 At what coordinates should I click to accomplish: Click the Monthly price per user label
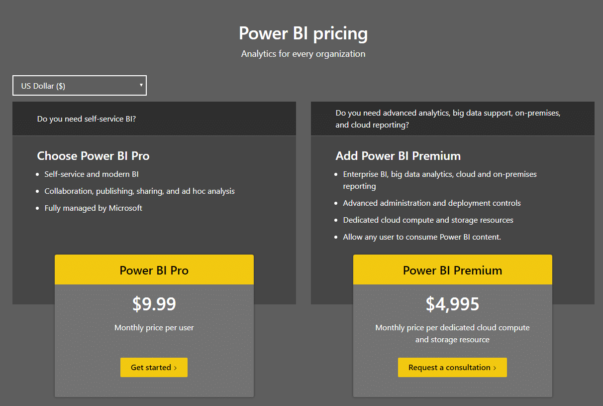click(154, 328)
